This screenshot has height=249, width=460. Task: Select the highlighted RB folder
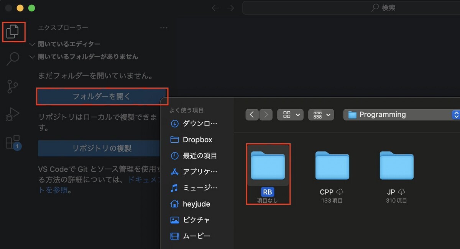pyautogui.click(x=268, y=166)
